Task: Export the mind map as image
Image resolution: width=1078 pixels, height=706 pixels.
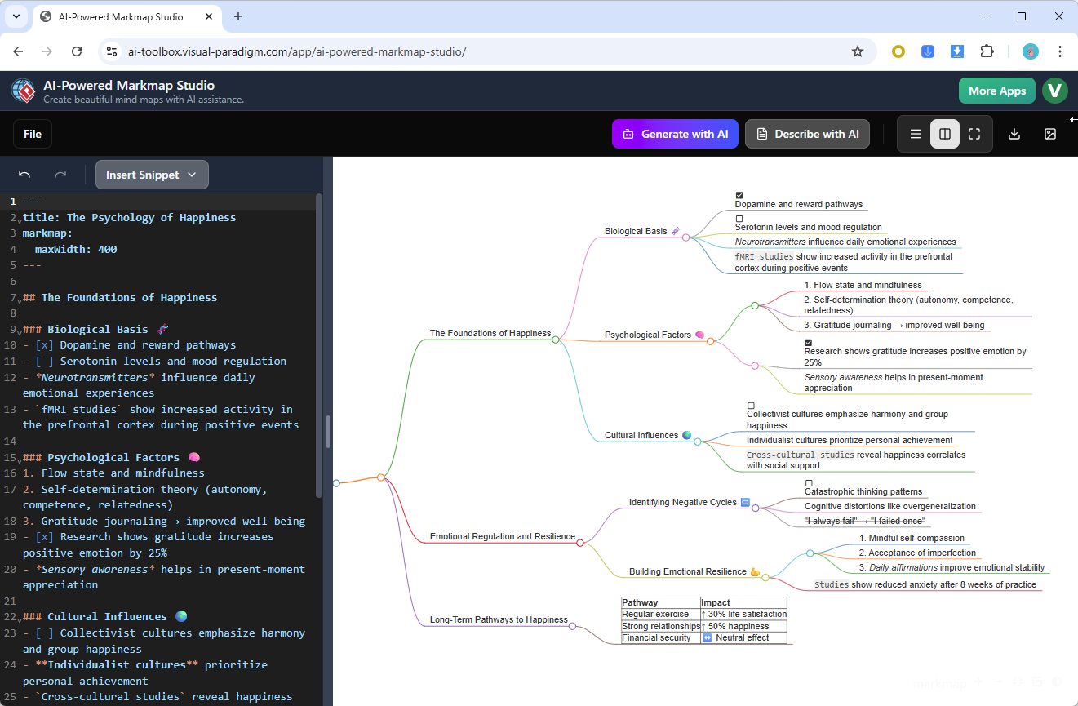Action: pos(1050,133)
